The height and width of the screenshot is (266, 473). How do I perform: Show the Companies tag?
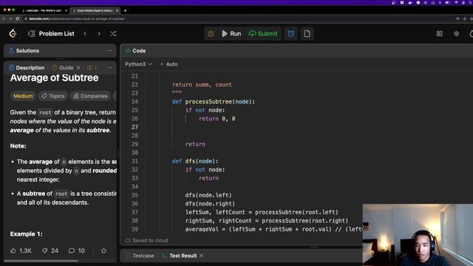click(90, 96)
